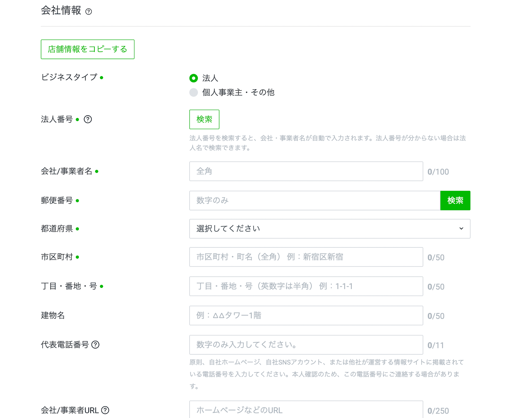Viewport: 514px width, 418px height.
Task: Click the 法人 radio option label
Action: 210,78
